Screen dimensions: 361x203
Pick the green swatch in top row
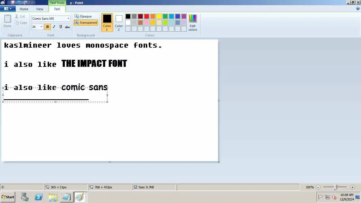click(x=165, y=16)
